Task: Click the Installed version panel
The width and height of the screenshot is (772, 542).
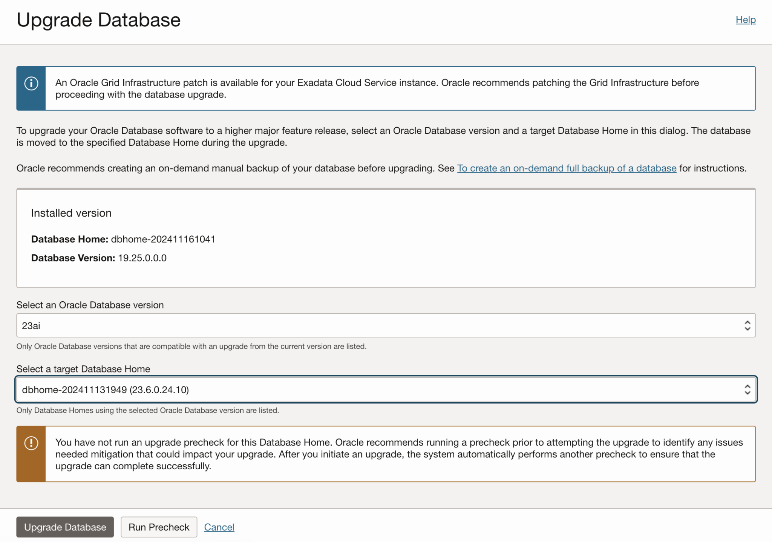Action: point(386,237)
